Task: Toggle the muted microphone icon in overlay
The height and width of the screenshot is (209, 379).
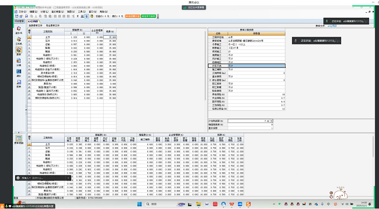Action: click(295, 41)
